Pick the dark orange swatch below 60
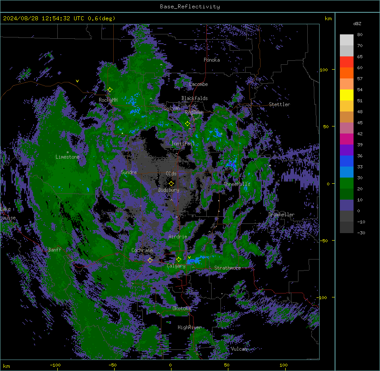Screen dimensions: 380x371 click(346, 73)
